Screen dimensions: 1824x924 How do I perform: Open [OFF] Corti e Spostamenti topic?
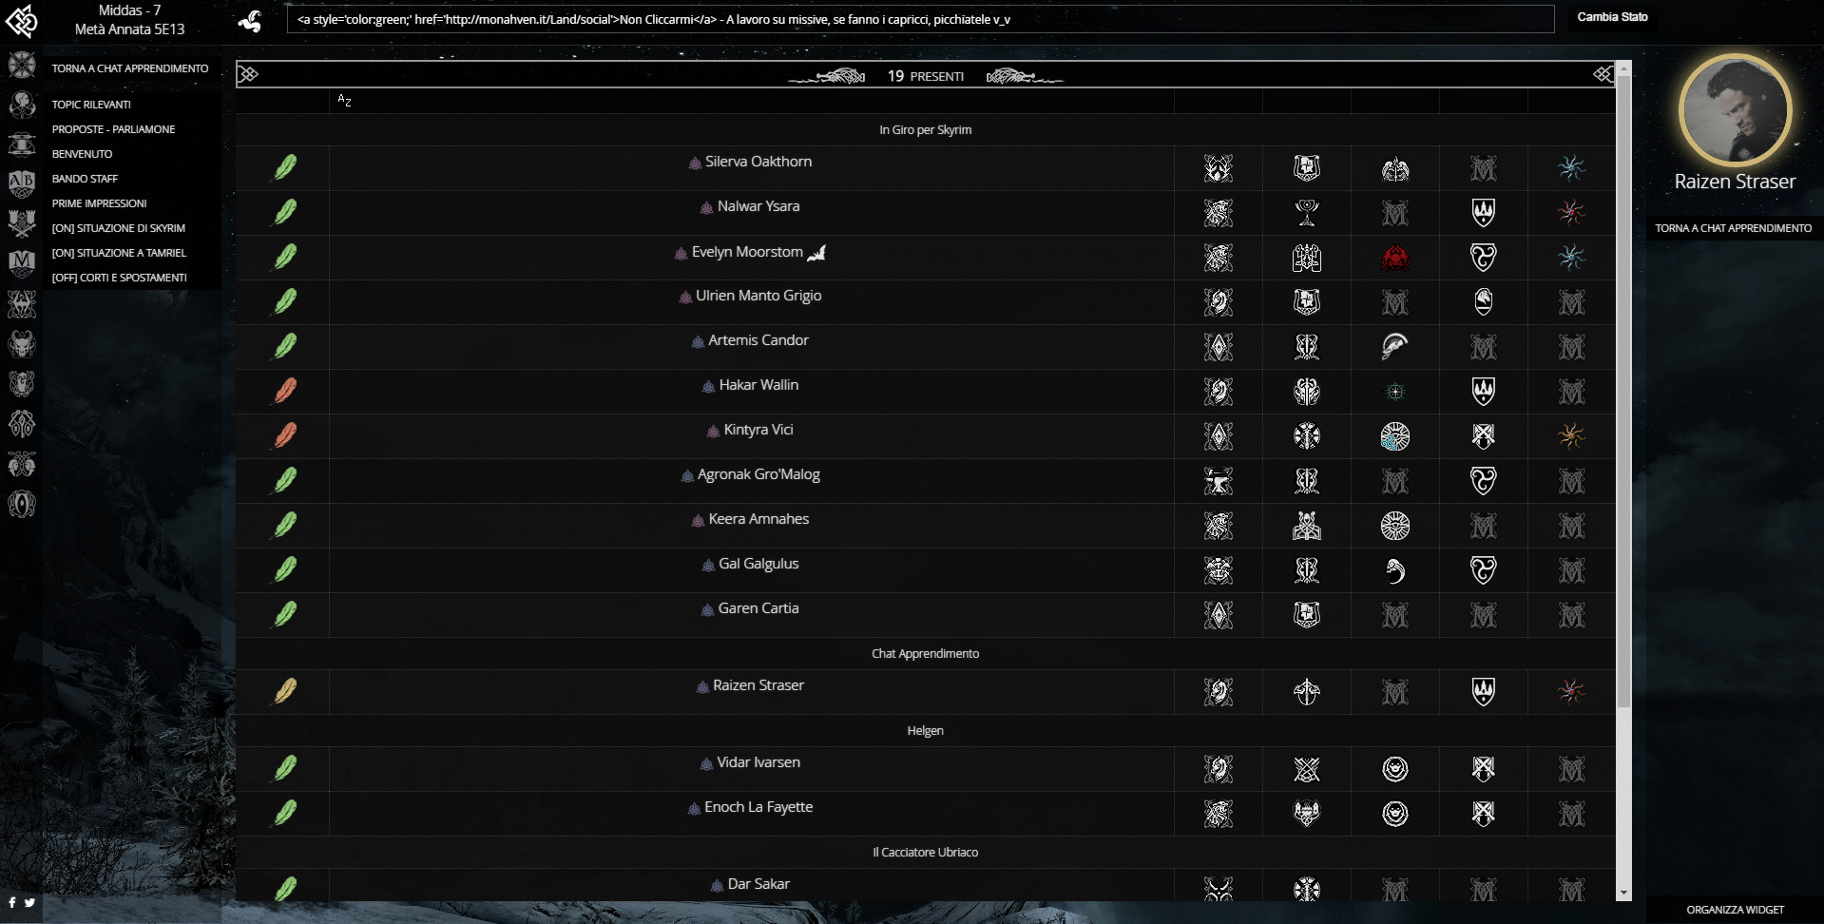[119, 278]
